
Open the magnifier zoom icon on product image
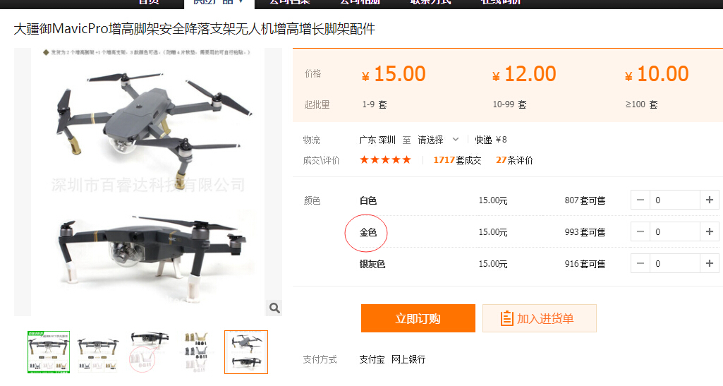274,308
